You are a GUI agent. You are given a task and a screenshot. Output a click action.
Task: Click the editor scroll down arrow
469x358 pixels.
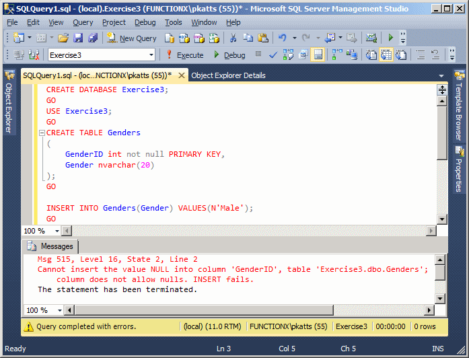click(x=442, y=219)
